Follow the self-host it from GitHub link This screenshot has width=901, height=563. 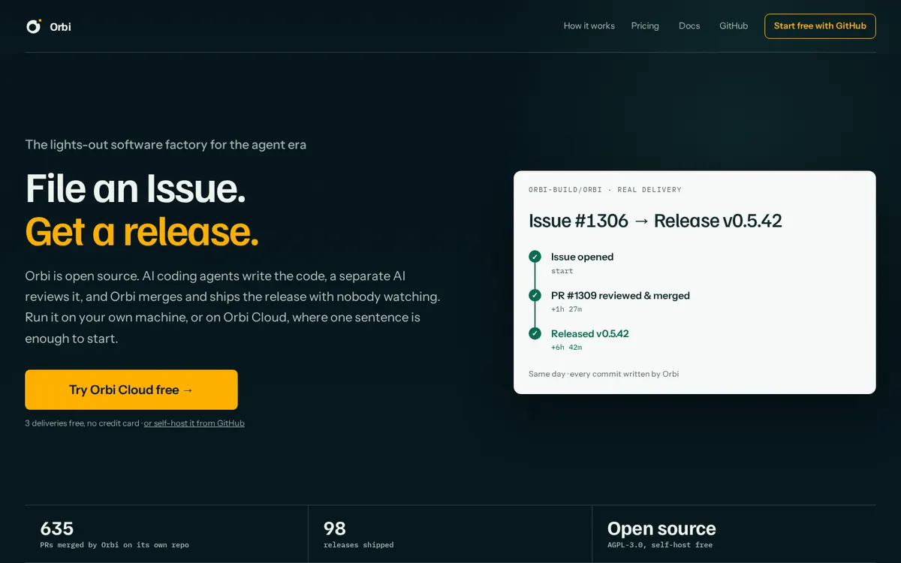pyautogui.click(x=194, y=423)
